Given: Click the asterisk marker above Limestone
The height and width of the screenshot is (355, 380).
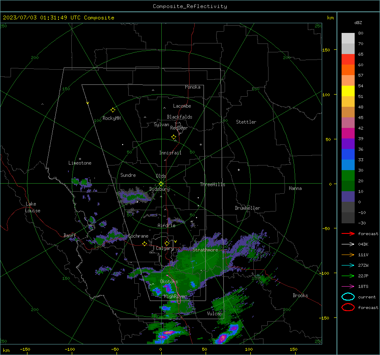Looking at the screenshot, I should pos(80,159).
